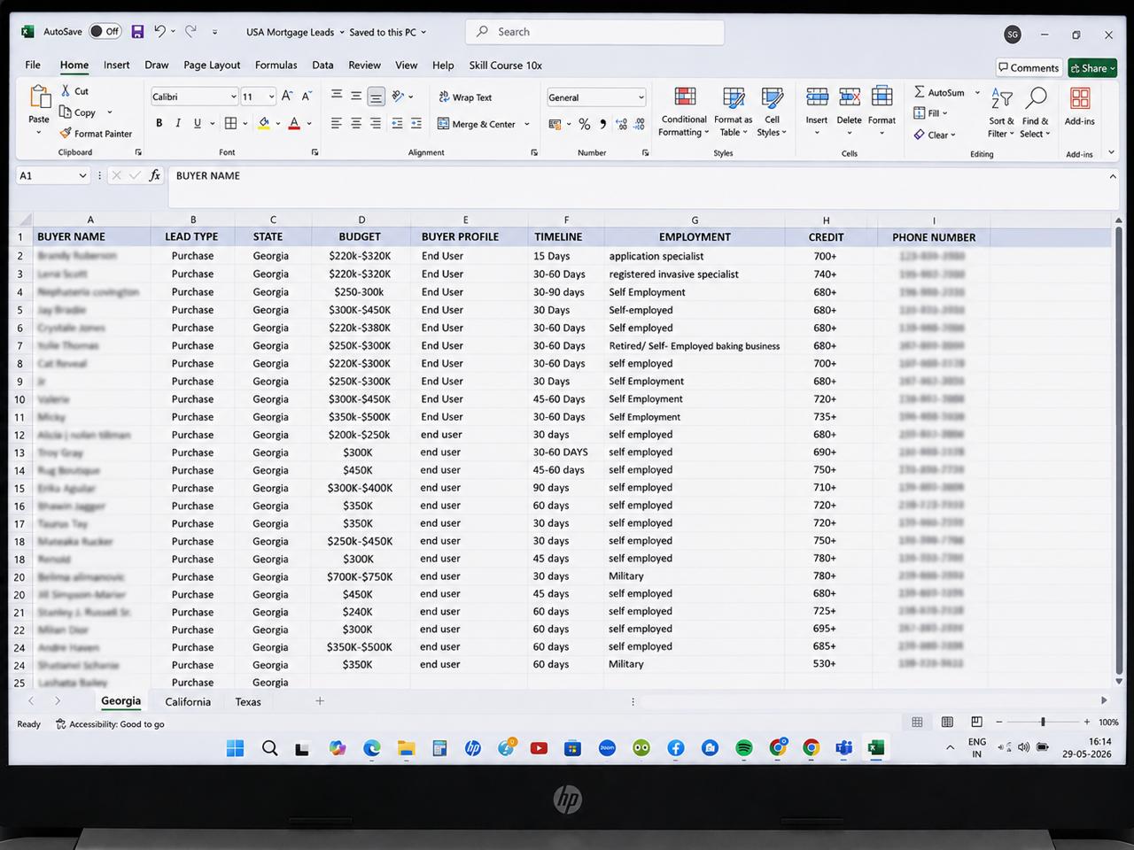The image size is (1134, 850).
Task: Increase font size with large A icon
Action: point(287,96)
